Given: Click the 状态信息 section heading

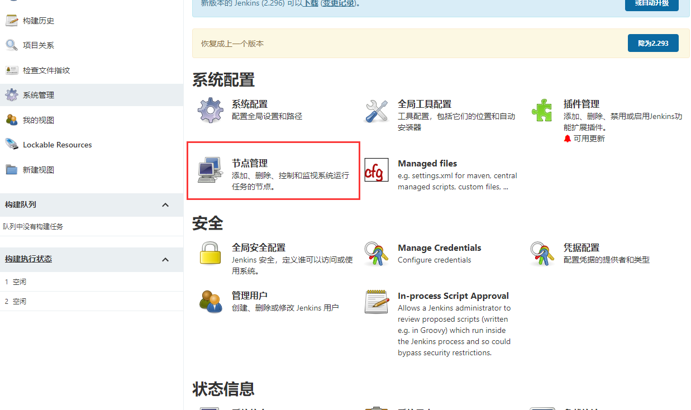Looking at the screenshot, I should point(223,388).
